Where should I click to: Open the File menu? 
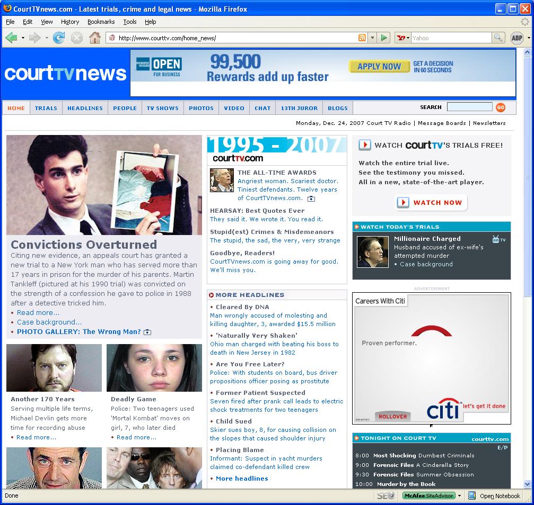10,22
